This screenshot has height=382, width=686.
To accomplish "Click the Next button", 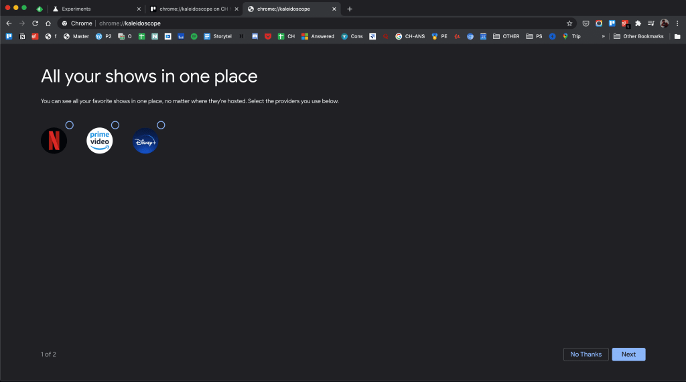I will pos(628,355).
